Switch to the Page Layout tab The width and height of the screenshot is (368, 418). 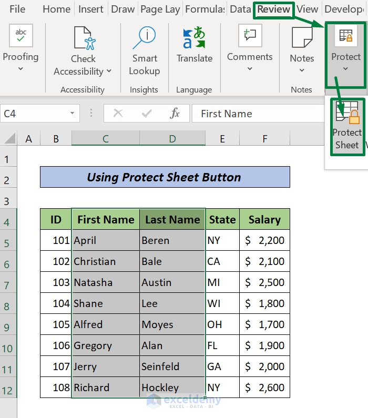160,9
